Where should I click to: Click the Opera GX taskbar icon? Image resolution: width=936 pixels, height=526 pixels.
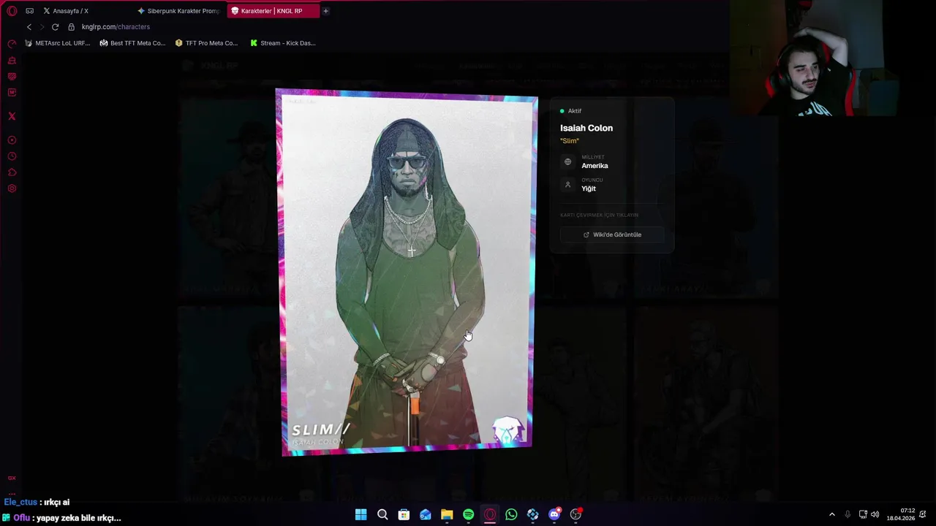tap(490, 514)
